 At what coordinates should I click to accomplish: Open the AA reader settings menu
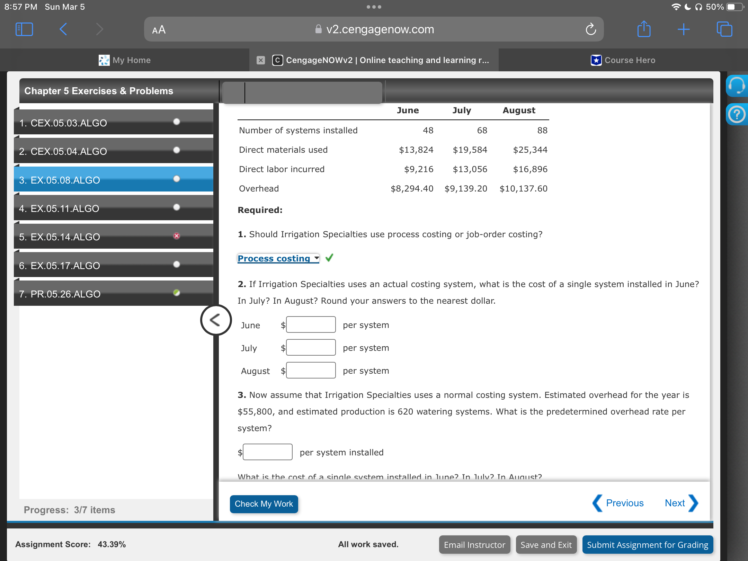[x=159, y=30]
